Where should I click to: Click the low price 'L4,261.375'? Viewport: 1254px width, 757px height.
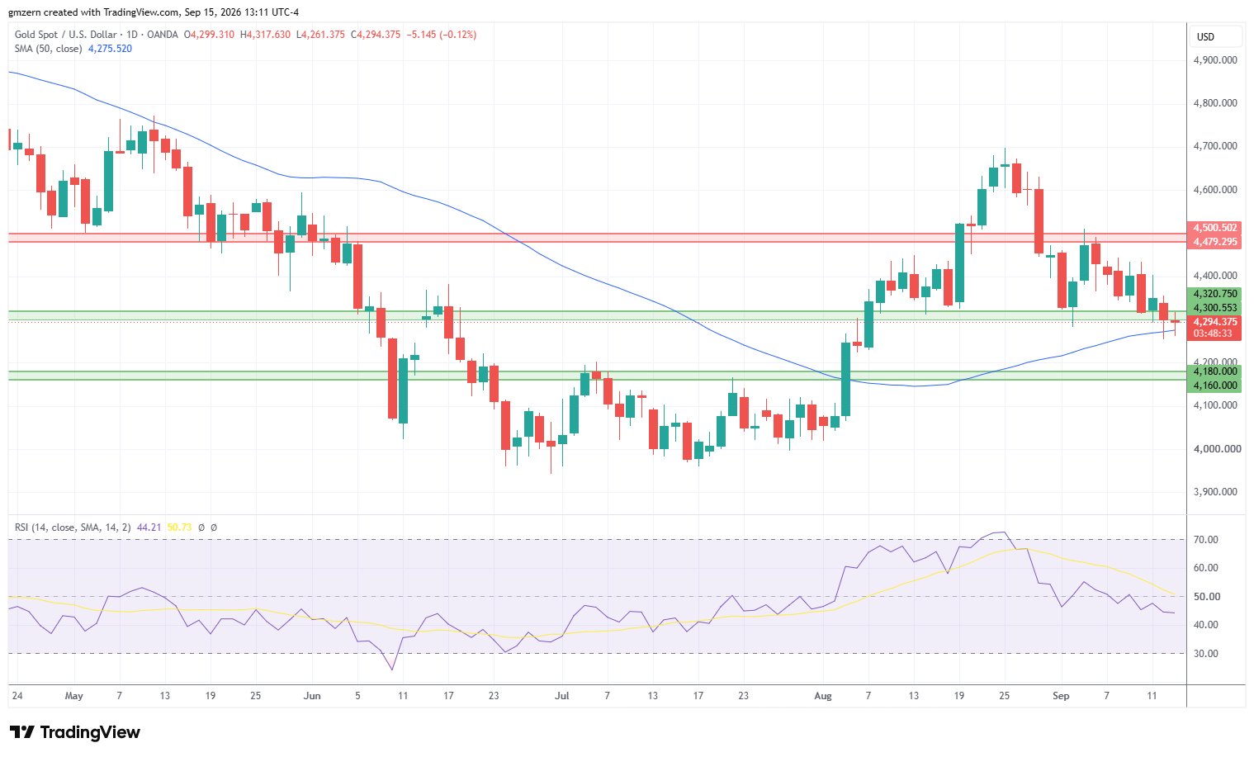(320, 35)
